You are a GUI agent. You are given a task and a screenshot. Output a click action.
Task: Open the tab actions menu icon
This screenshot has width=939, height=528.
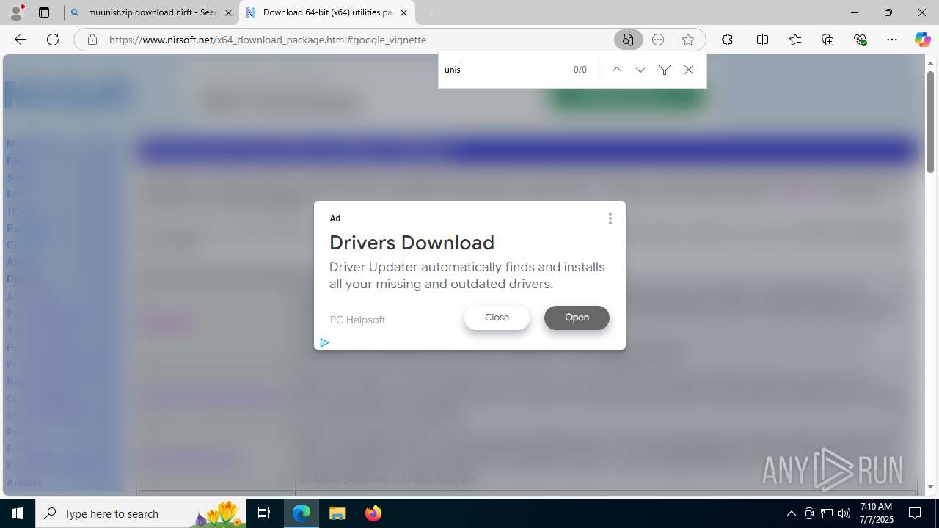point(44,12)
